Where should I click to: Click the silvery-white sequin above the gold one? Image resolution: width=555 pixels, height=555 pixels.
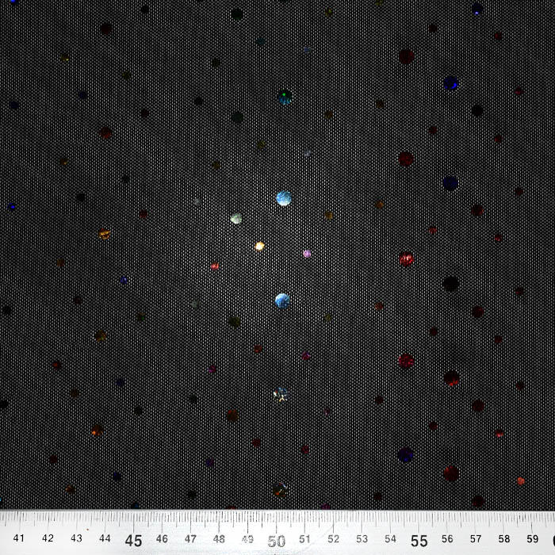coord(236,218)
